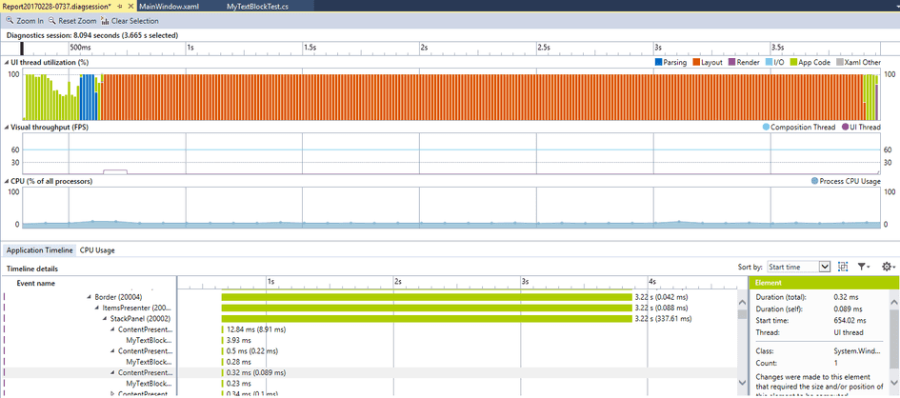Image resolution: width=900 pixels, height=398 pixels.
Task: Click the blue Parsing bars in utilization graph
Action: pos(88,96)
